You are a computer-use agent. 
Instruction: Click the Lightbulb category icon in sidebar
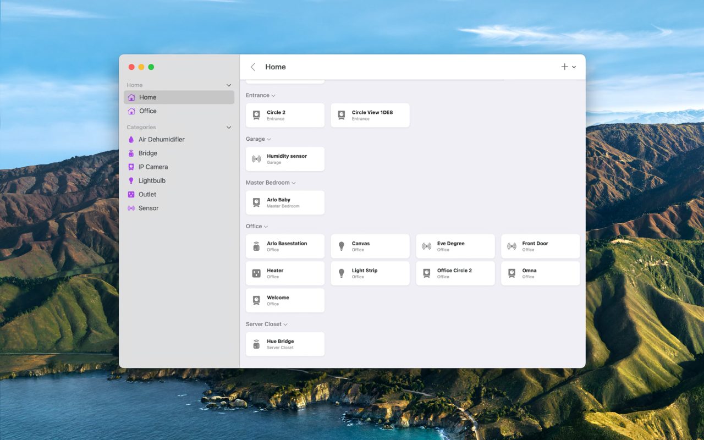[132, 180]
